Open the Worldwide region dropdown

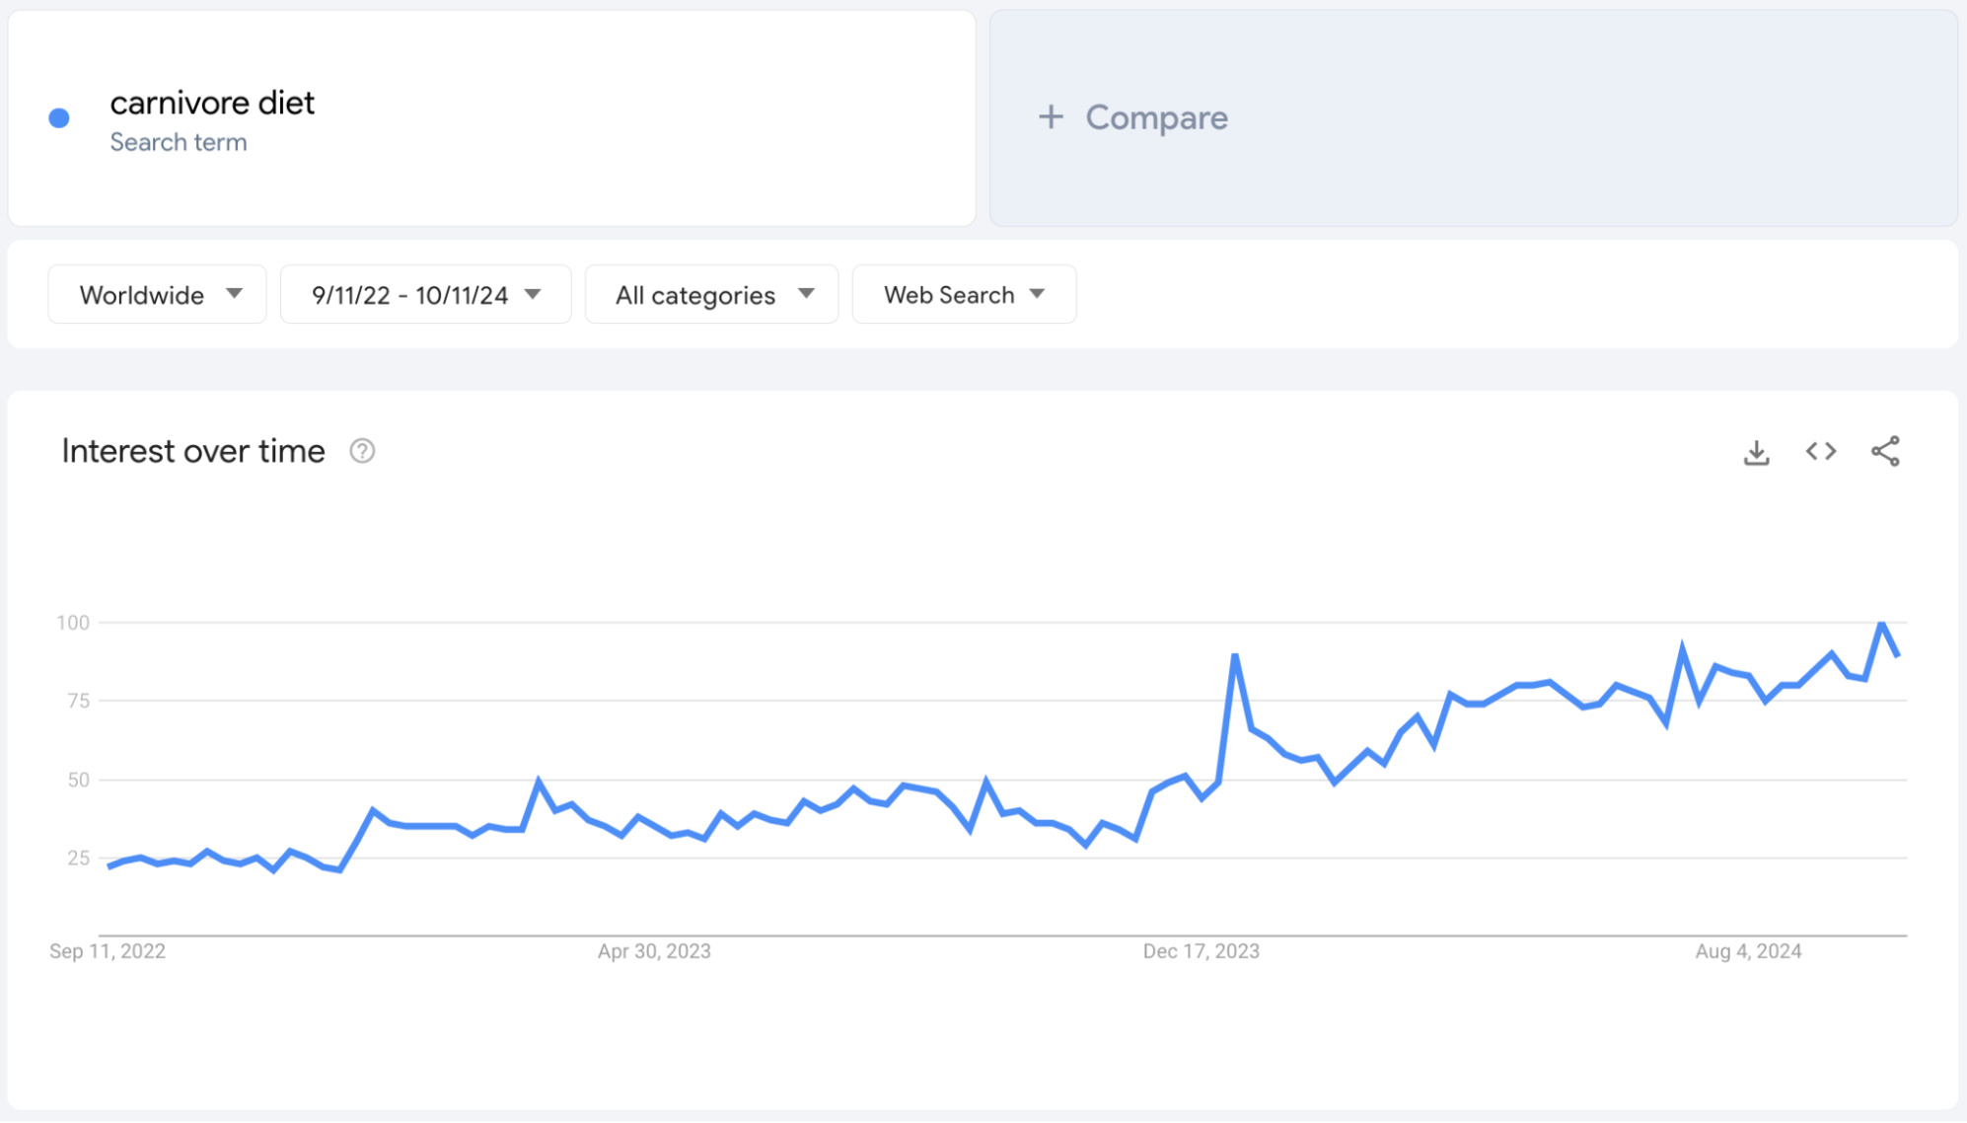(x=158, y=294)
